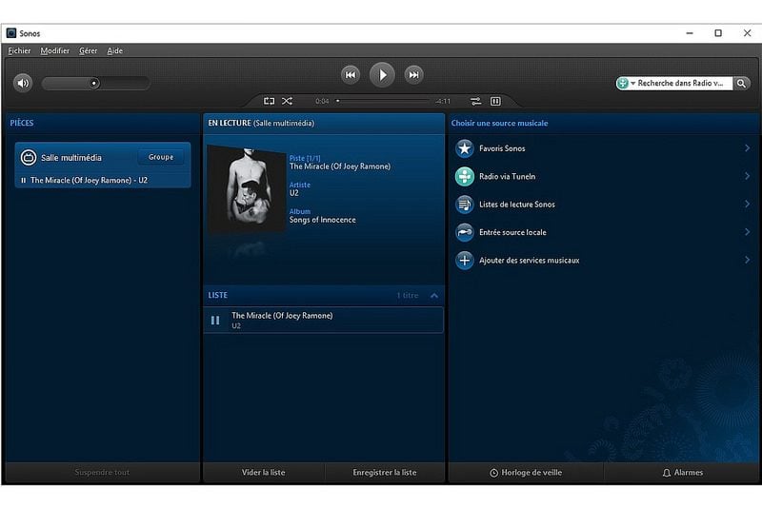The image size is (762, 508).
Task: Open the Gérer menu
Action: point(88,50)
